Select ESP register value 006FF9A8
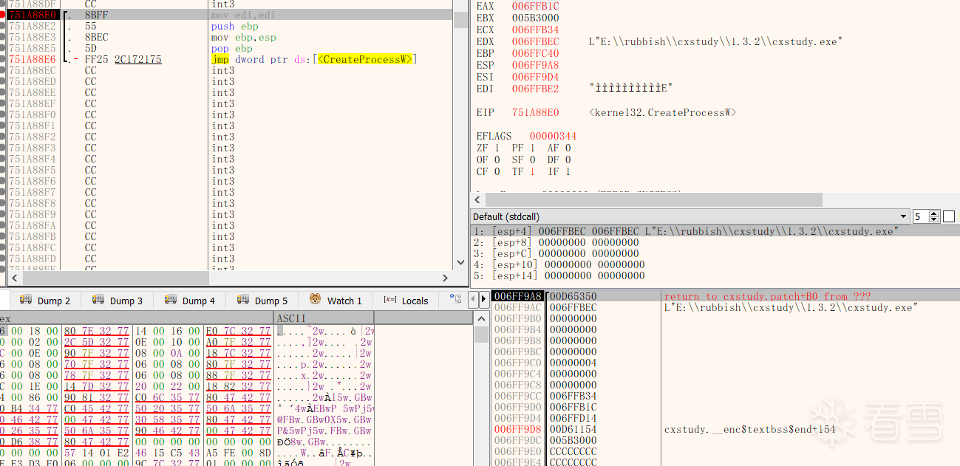Screen dimensions: 960x466 pos(536,65)
